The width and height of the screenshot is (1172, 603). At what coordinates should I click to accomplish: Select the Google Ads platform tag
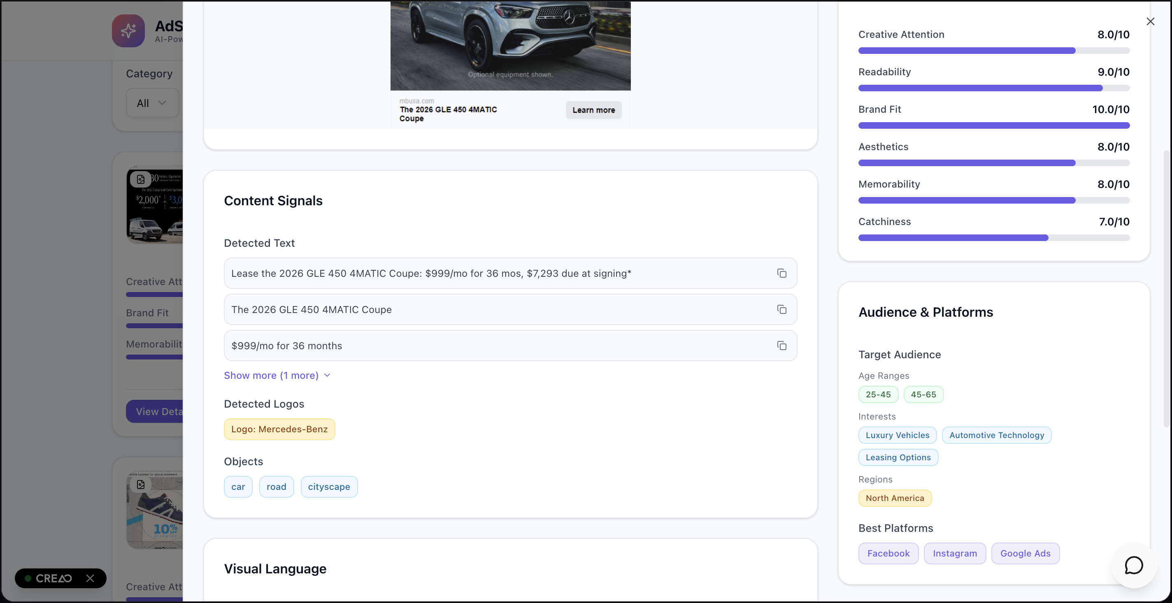(1025, 553)
